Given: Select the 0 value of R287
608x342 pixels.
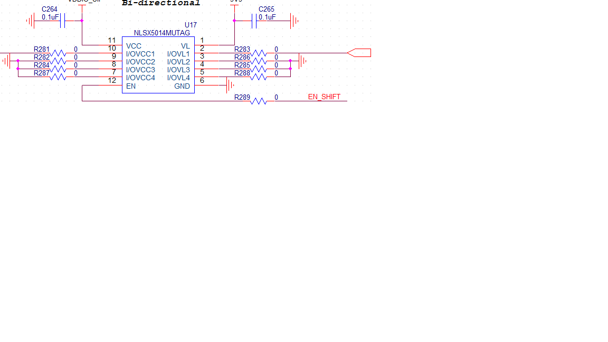Looking at the screenshot, I should pyautogui.click(x=75, y=73).
